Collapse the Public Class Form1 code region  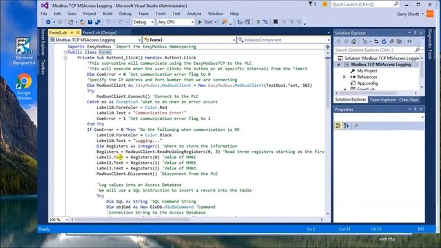[65, 52]
